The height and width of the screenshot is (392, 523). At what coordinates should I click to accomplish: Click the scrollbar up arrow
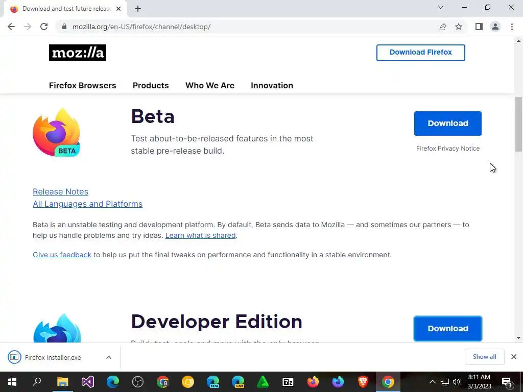[518, 41]
